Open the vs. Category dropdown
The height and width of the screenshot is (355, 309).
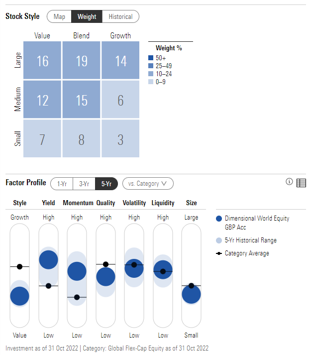(148, 184)
